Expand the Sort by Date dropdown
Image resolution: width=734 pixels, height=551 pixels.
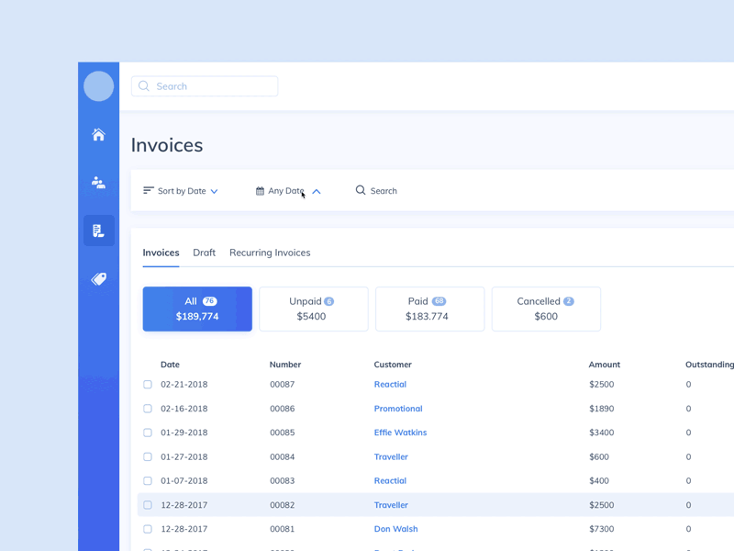click(x=214, y=191)
